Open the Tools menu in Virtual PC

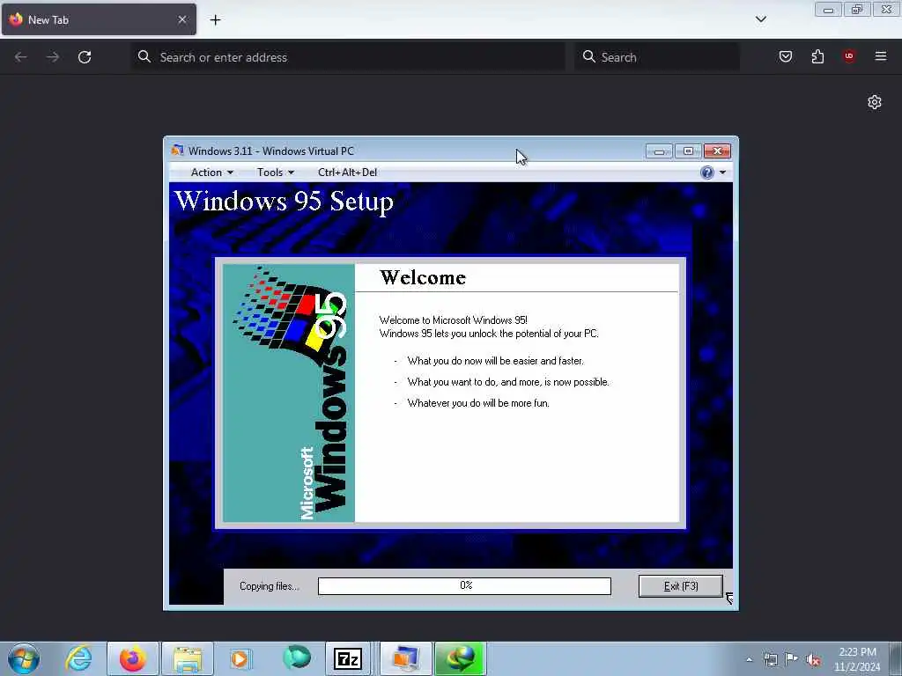tap(276, 173)
